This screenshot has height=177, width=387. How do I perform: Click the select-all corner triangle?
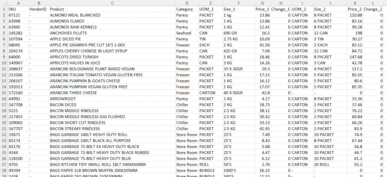(3, 3)
